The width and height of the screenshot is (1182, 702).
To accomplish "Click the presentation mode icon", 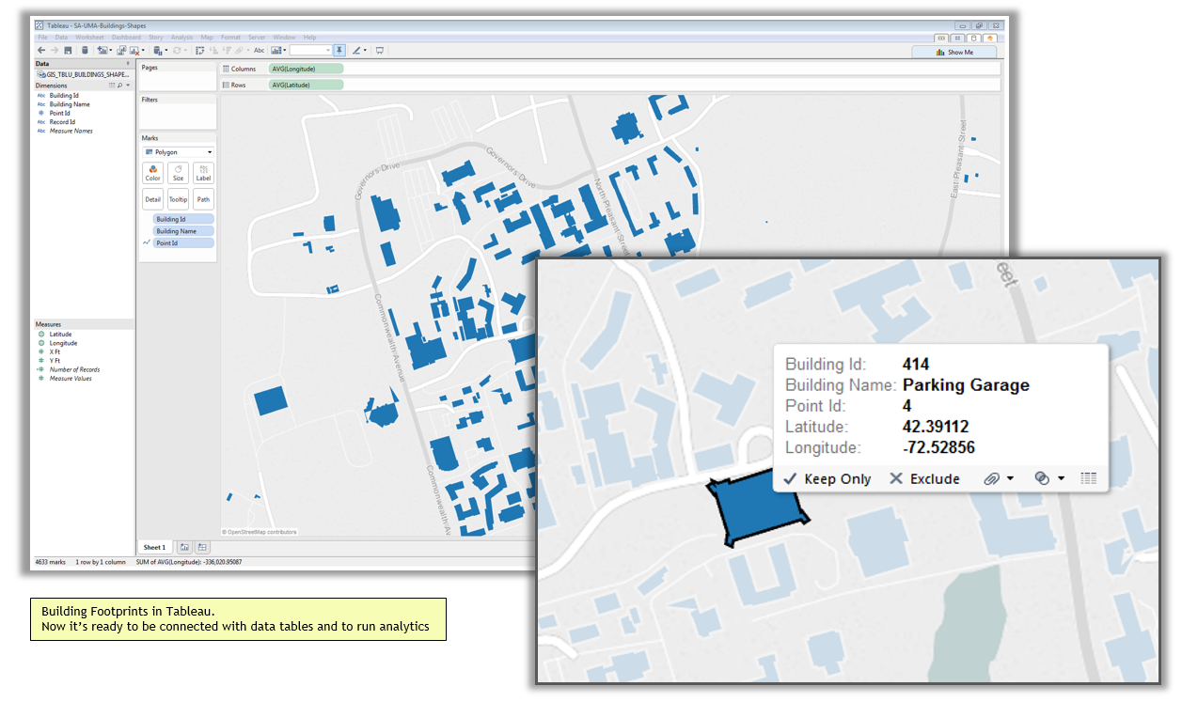I will [x=380, y=51].
